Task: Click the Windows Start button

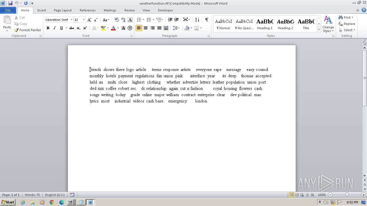Action: [8, 202]
